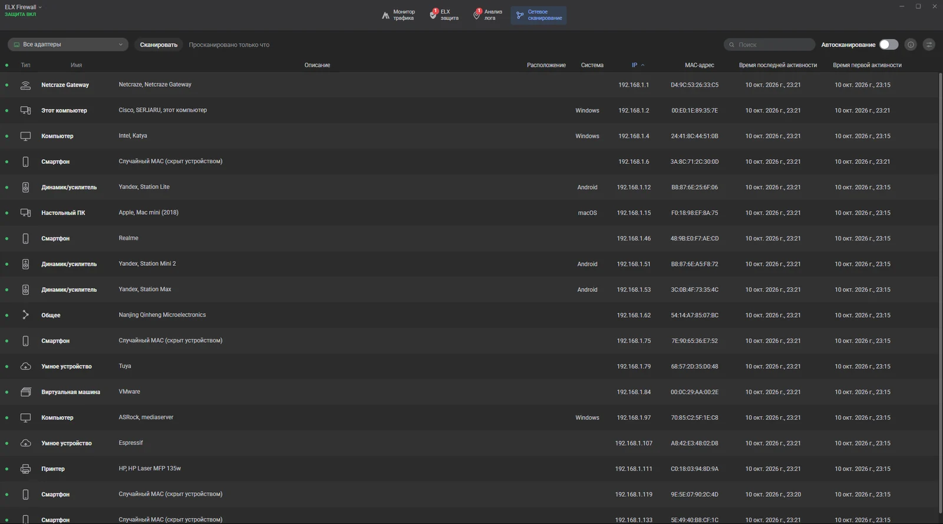
Task: Select the smartphone icon in the 192.168.1.119 row
Action: (25, 495)
